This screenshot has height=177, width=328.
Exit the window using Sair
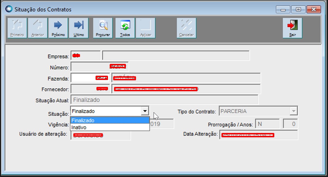coord(292,28)
